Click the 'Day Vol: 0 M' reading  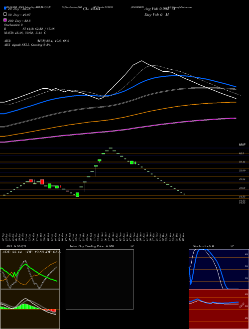pos(156,15)
